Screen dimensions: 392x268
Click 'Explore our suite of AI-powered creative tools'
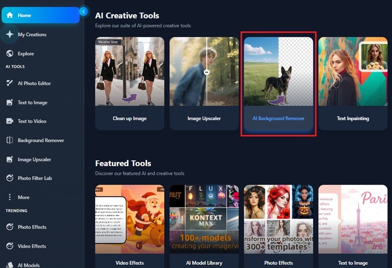143,26
